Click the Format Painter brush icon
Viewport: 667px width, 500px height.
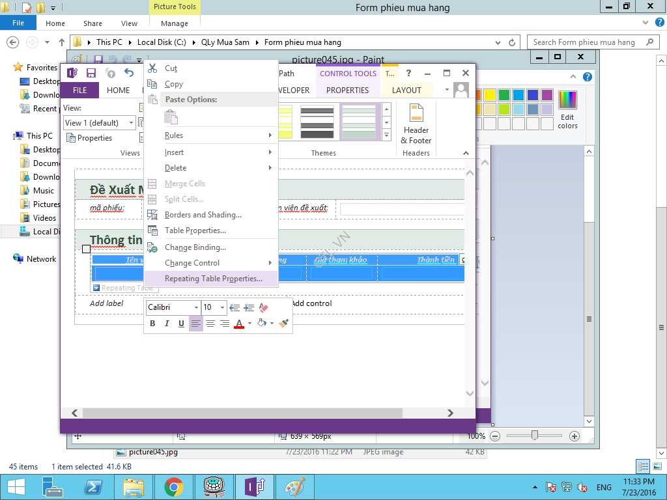pyautogui.click(x=283, y=324)
